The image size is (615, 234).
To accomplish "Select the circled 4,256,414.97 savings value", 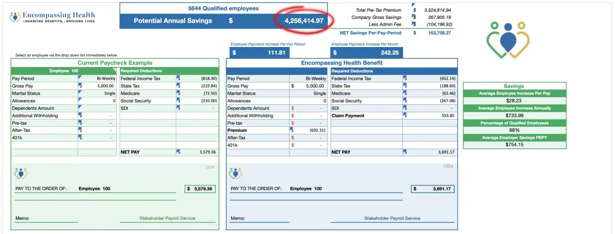I will click(304, 20).
